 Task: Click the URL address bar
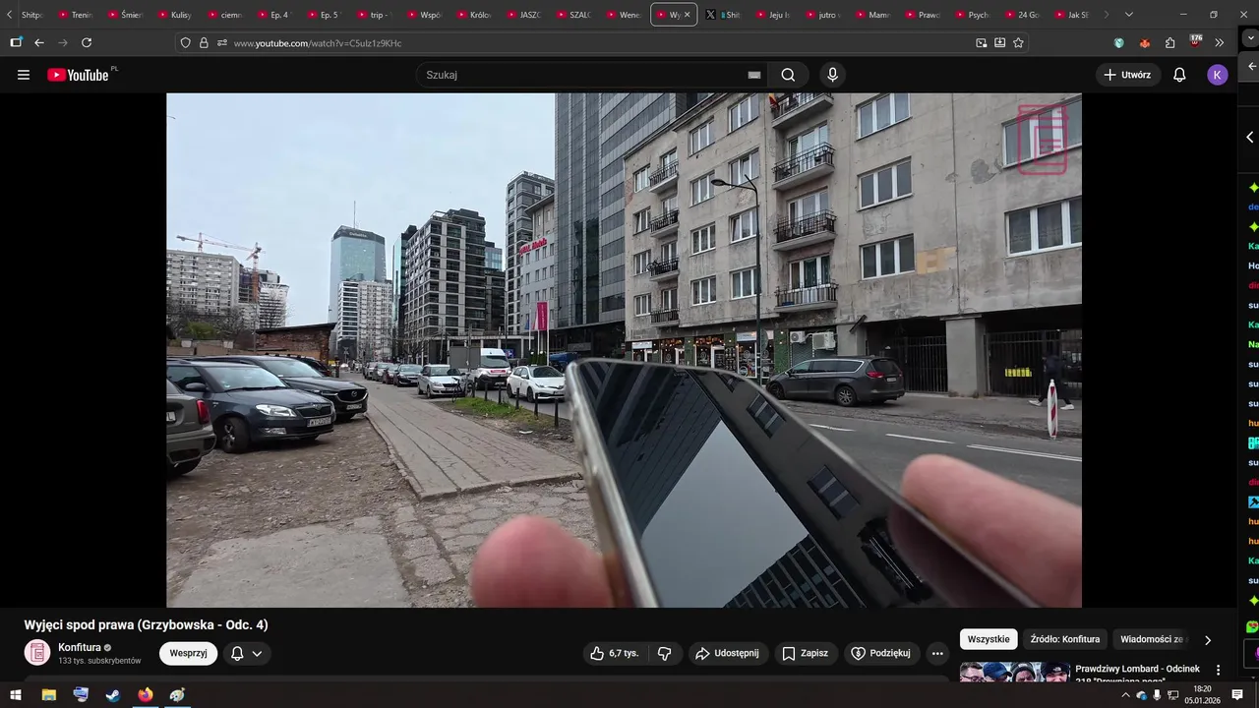coord(600,43)
